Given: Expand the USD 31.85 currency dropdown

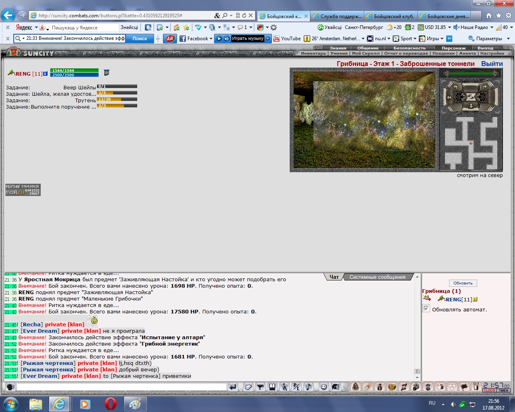Looking at the screenshot, I should (x=449, y=28).
